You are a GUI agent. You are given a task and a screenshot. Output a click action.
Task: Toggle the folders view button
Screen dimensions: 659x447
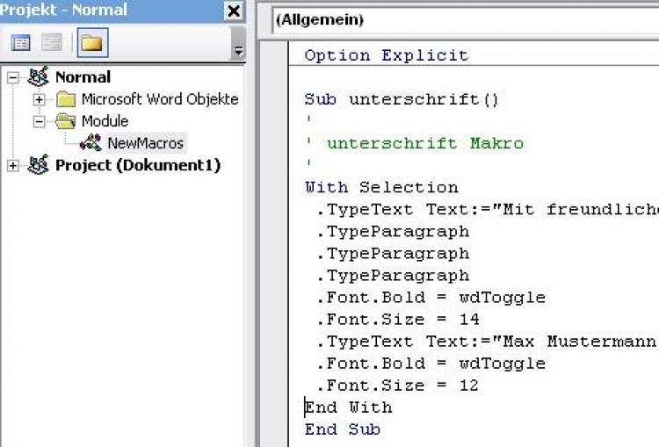point(90,42)
